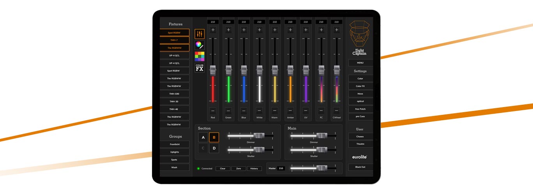Click the Zero button
Image resolution: width=533 pixels, height=194 pixels.
pyautogui.click(x=238, y=169)
